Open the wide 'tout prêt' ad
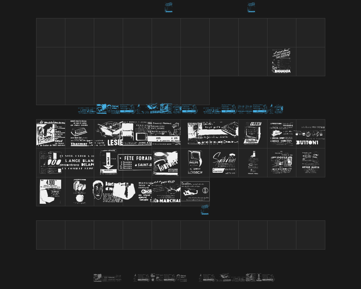Image resolution: width=361 pixels, height=289 pixels. [x=213, y=133]
